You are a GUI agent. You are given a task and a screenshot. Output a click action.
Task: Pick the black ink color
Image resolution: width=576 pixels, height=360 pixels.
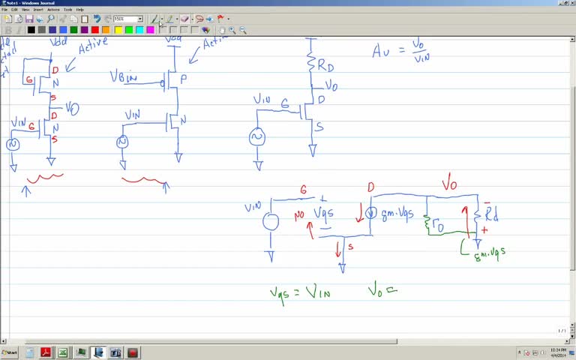tap(31, 30)
